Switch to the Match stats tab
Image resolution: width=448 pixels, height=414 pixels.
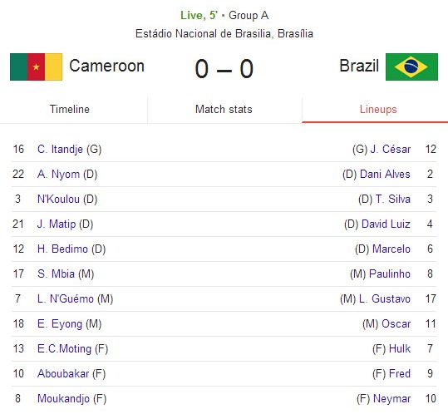(224, 110)
